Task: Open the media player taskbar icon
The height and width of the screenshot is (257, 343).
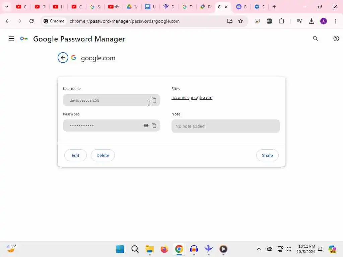Action: [x=223, y=249]
